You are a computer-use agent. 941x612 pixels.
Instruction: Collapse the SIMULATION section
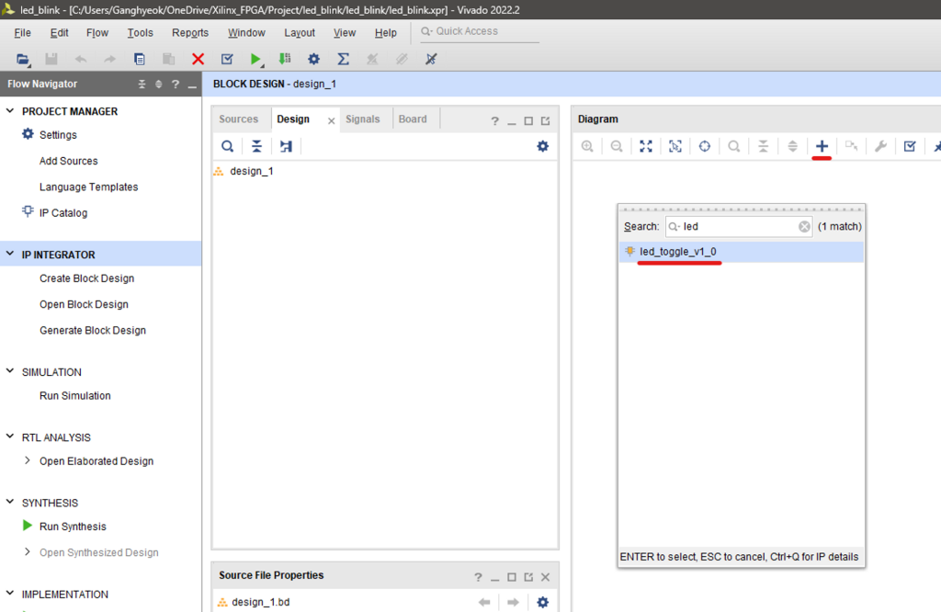[9, 371]
